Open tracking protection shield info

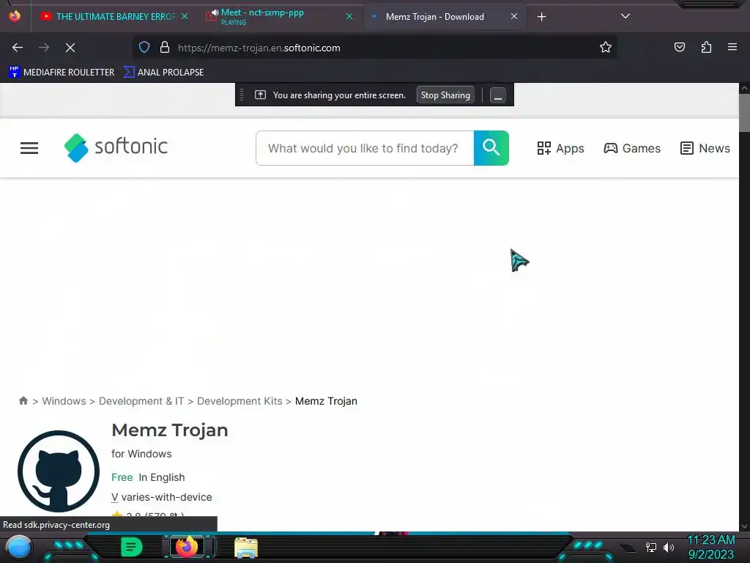pos(144,48)
